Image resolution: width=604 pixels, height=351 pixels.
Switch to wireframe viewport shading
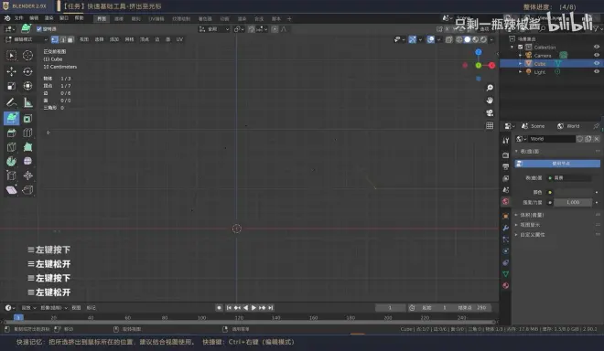click(459, 39)
